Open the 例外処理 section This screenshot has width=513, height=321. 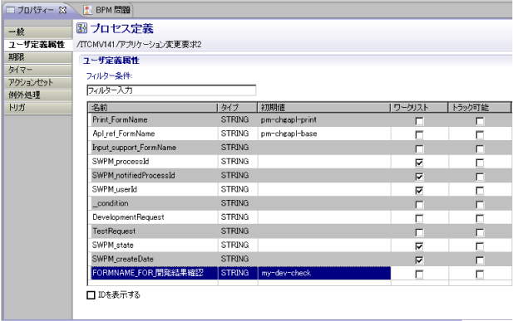38,95
